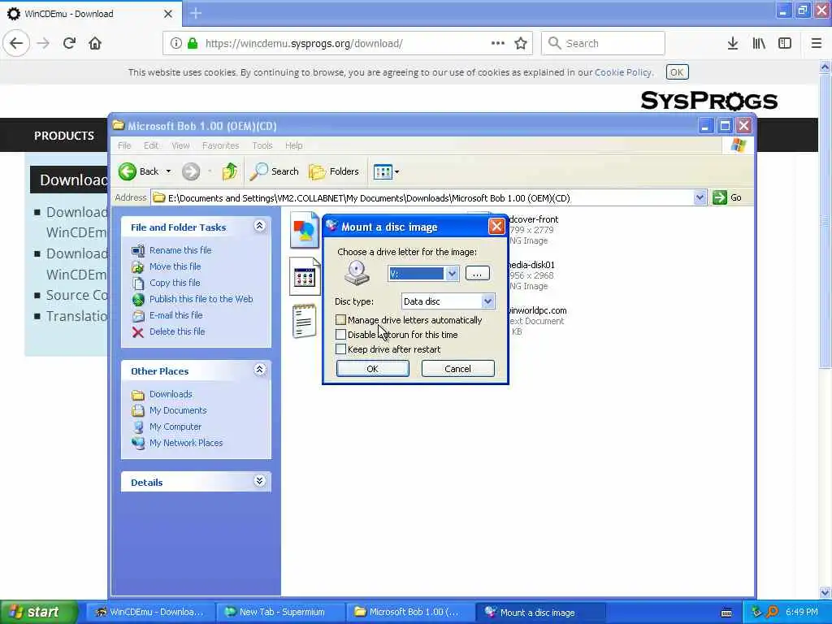
Task: Check Keep drive after restart
Action: click(x=340, y=349)
